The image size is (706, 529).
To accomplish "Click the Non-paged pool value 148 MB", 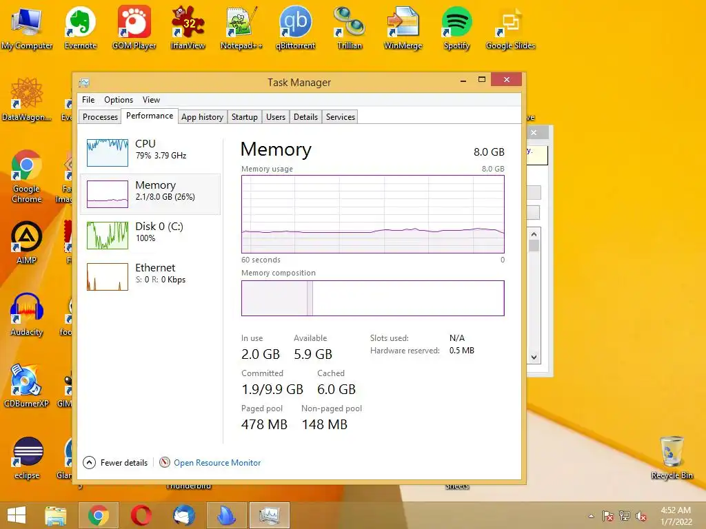I will click(x=325, y=424).
